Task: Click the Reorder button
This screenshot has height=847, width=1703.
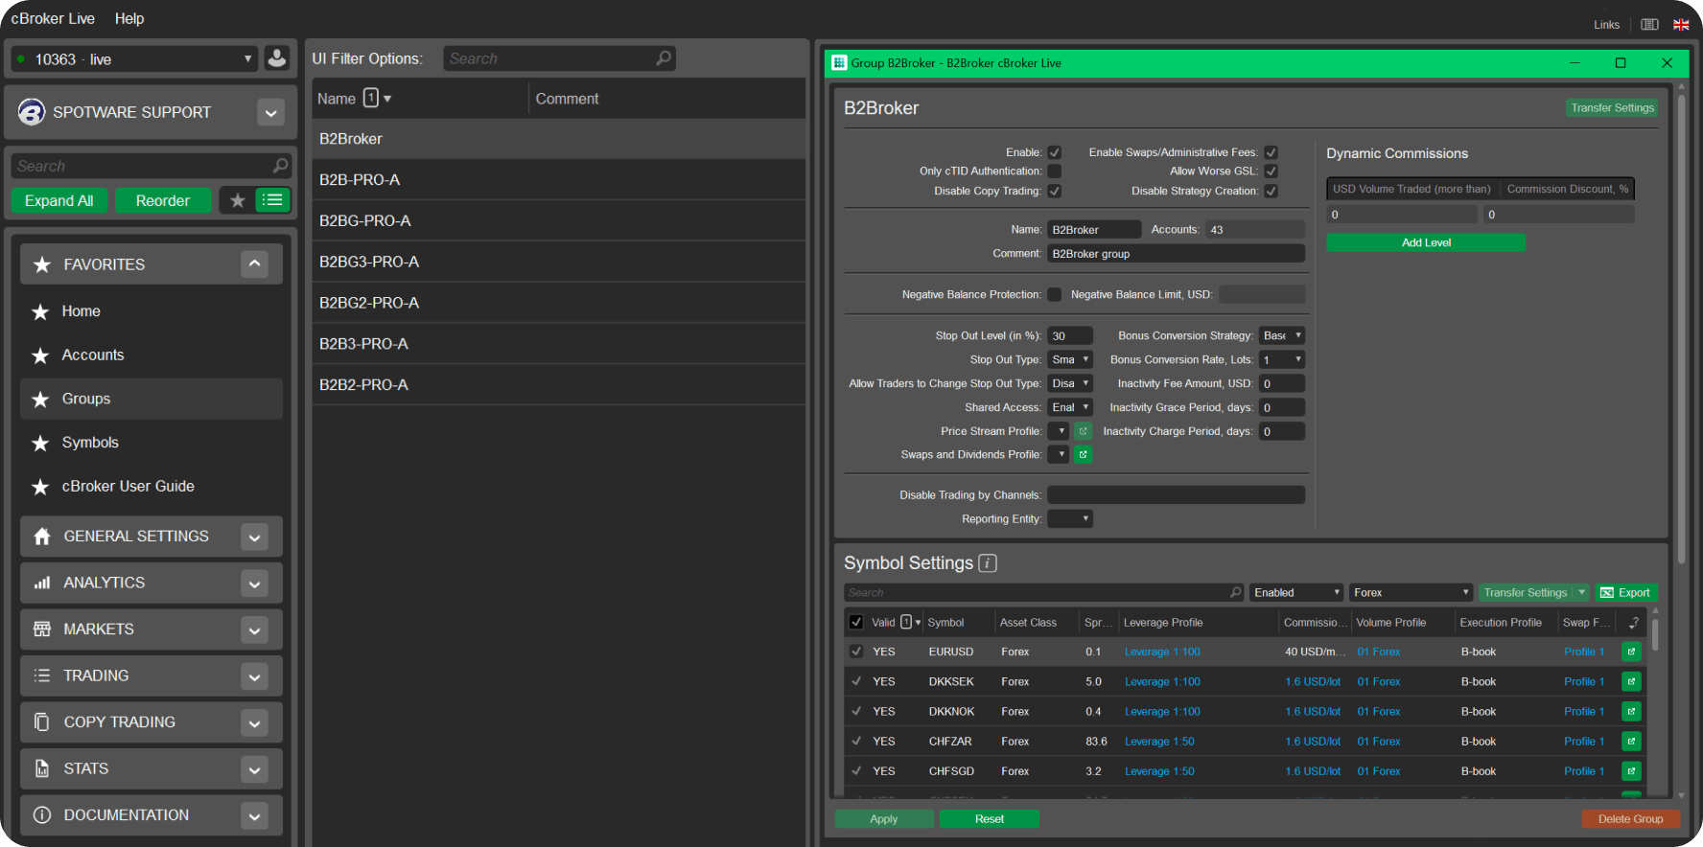Action: (163, 200)
